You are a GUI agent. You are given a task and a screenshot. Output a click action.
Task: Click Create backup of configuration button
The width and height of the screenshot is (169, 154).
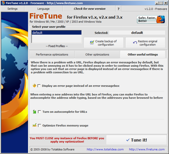[x=104, y=43]
